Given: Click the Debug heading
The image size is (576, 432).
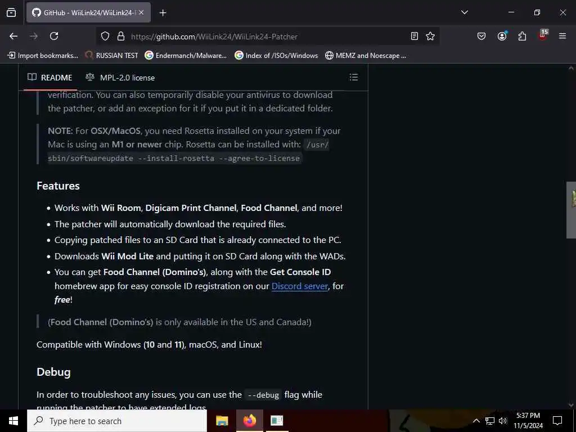Looking at the screenshot, I should tap(53, 372).
